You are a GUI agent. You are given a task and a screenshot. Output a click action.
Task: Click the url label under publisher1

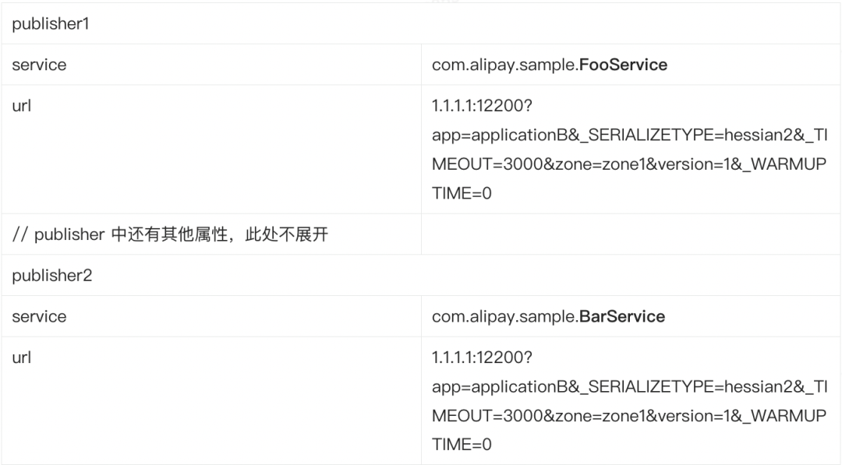[x=22, y=106]
